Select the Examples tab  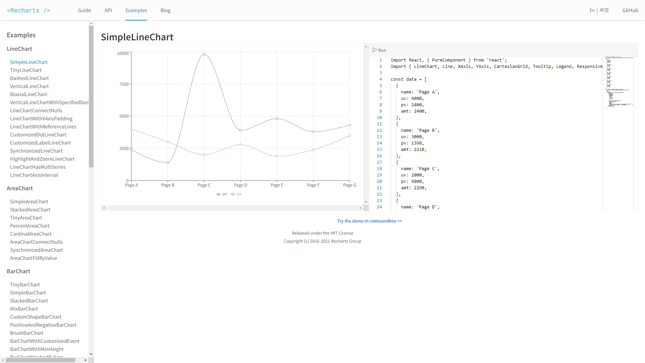(136, 10)
